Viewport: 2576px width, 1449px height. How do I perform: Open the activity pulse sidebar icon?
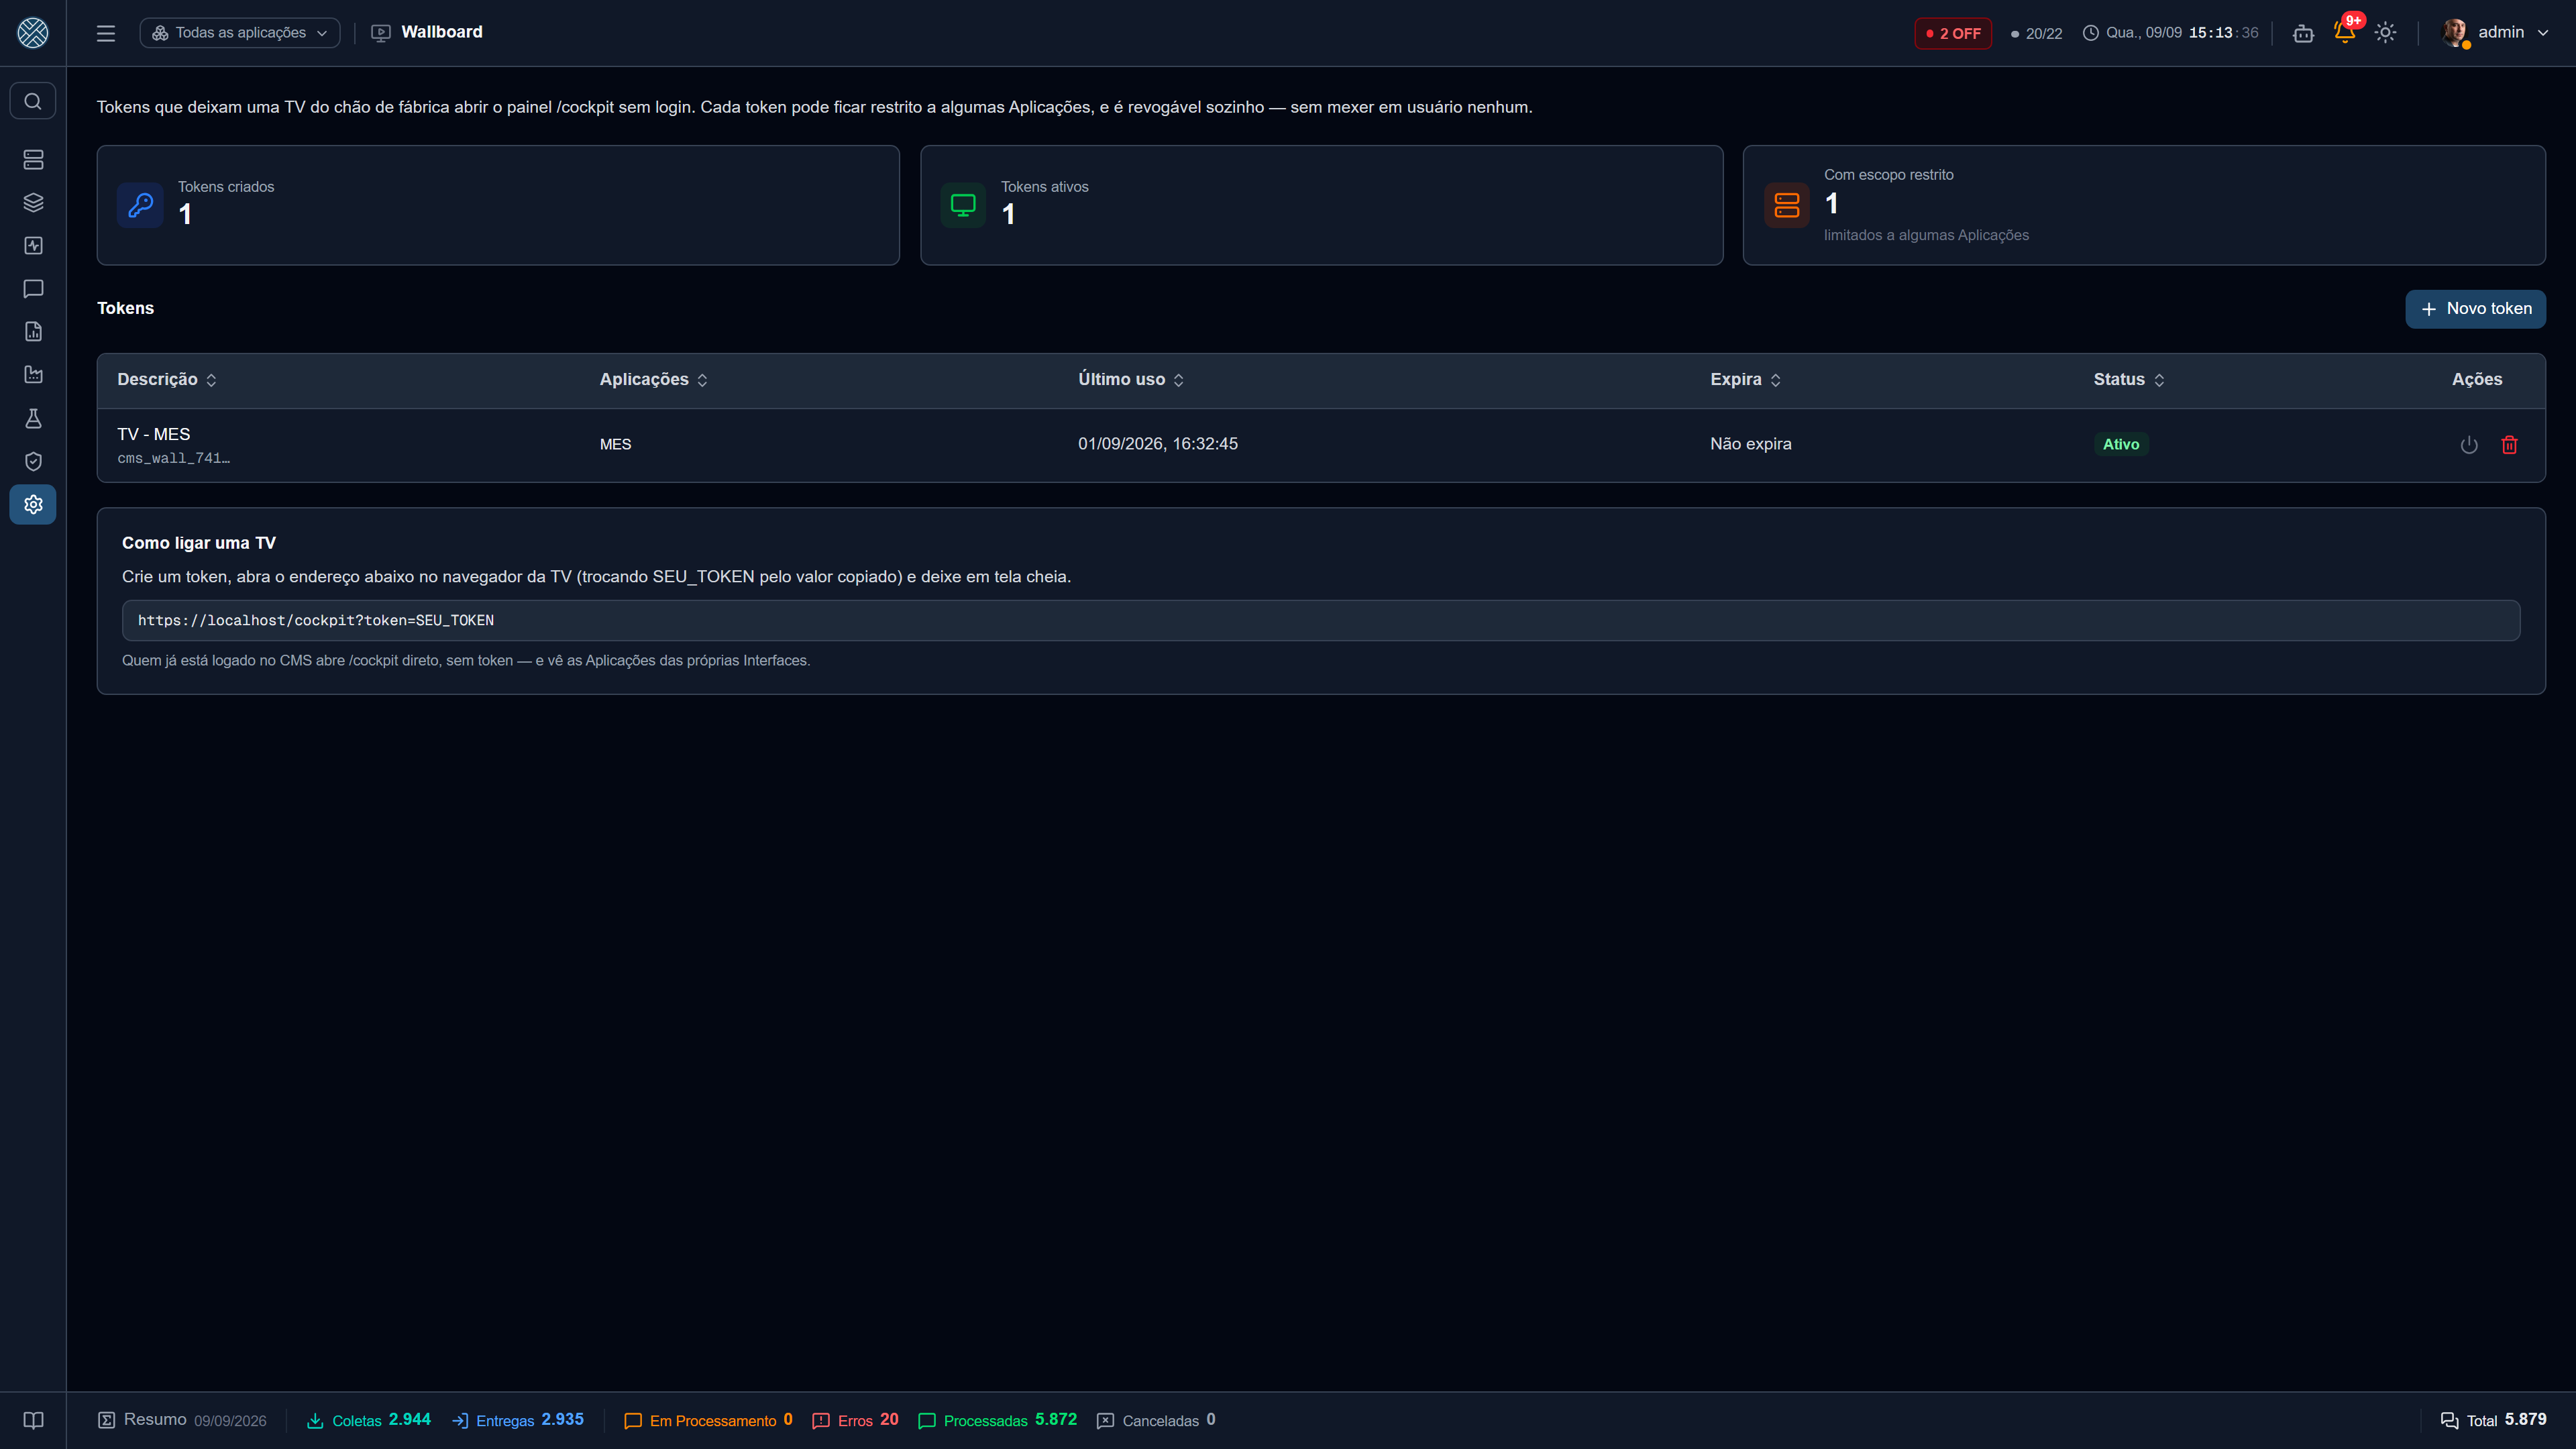tap(33, 246)
